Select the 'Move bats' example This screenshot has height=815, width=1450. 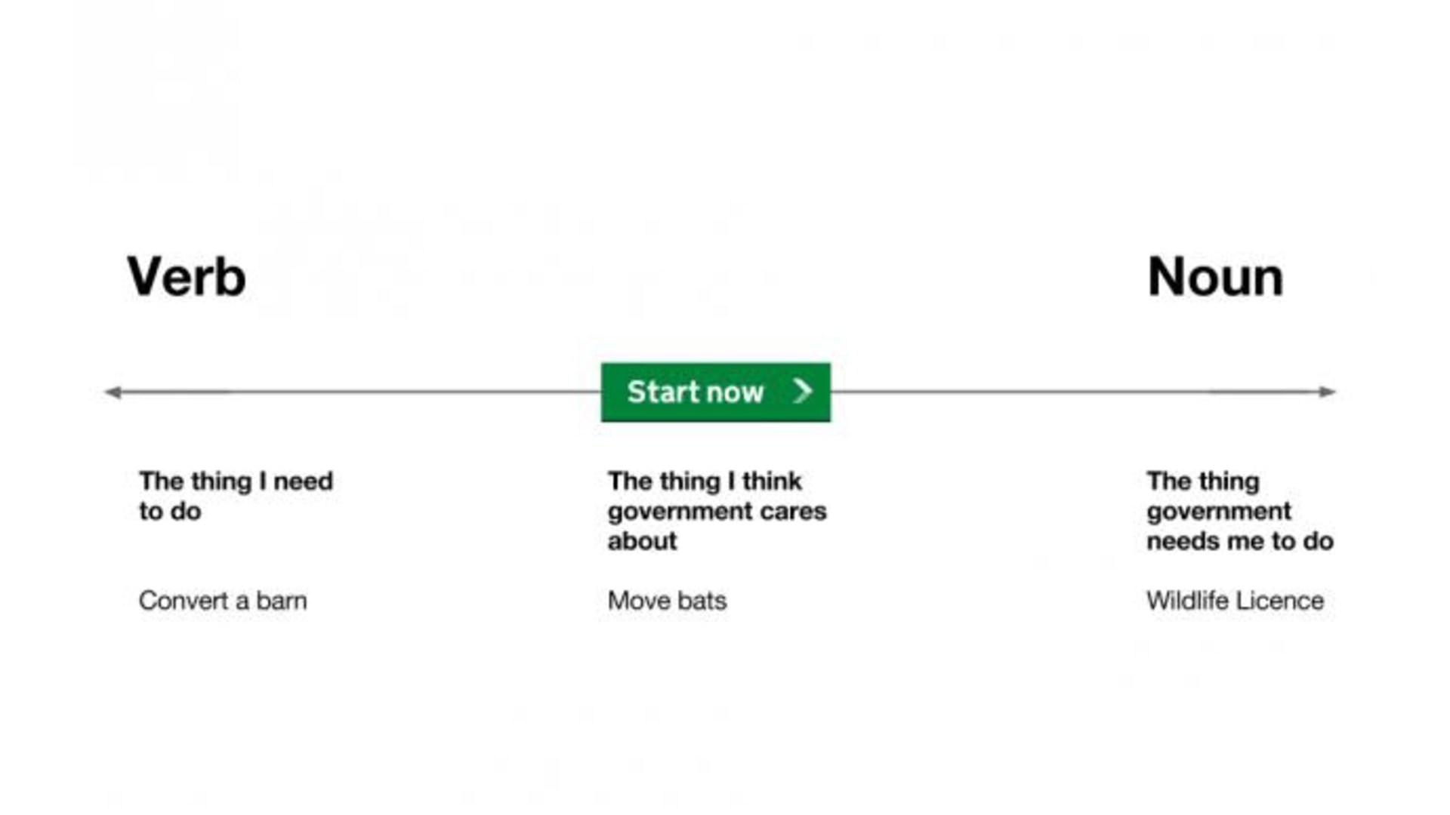pos(667,601)
